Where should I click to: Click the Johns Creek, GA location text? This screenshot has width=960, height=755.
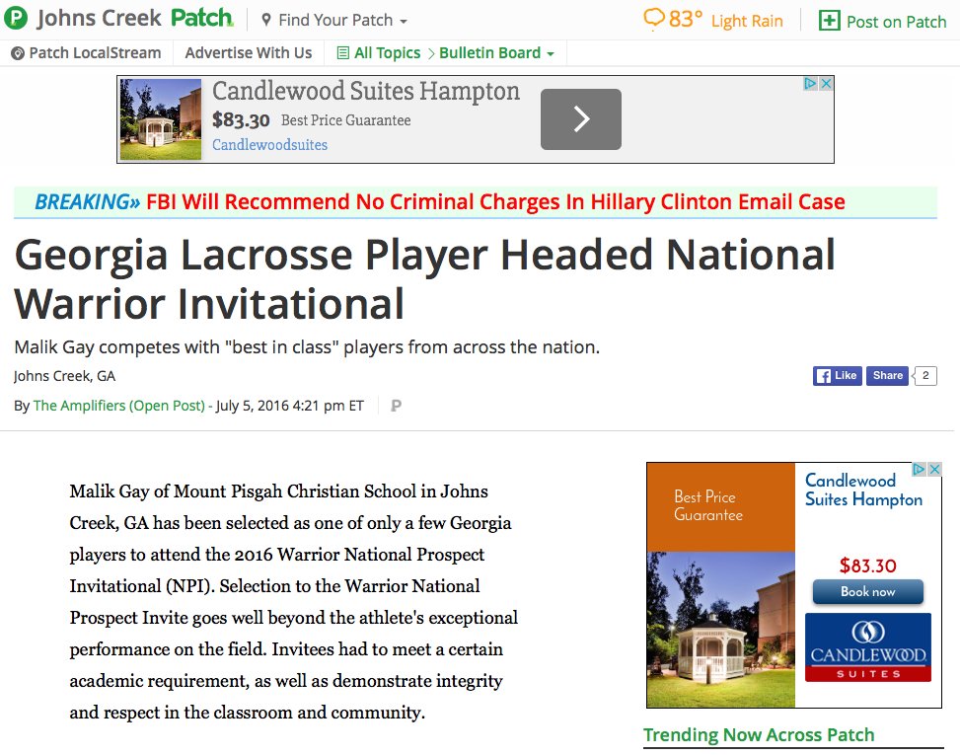(64, 376)
